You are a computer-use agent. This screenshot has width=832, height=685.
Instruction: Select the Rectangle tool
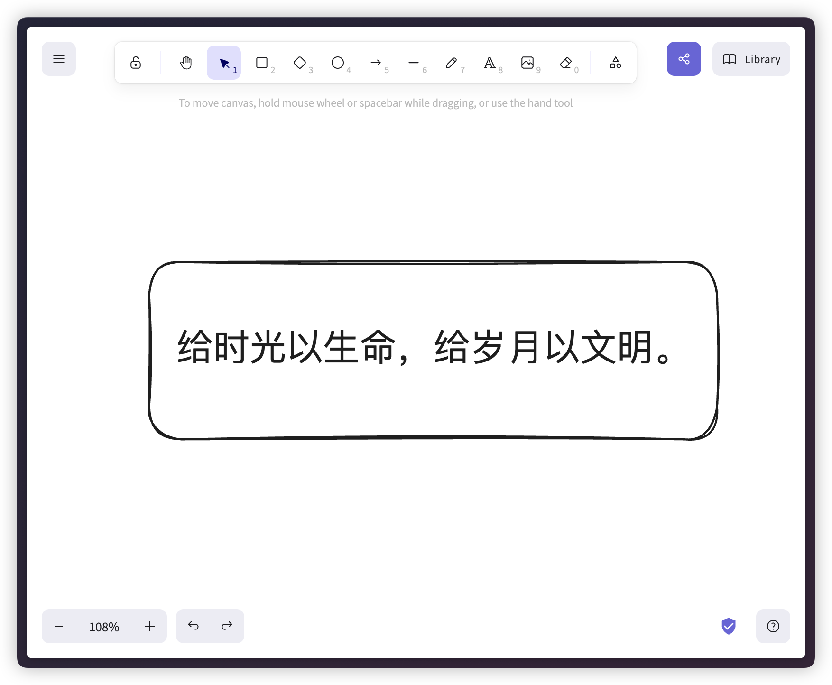point(262,62)
